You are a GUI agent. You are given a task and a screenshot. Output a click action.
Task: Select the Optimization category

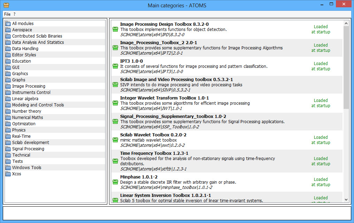55,124
